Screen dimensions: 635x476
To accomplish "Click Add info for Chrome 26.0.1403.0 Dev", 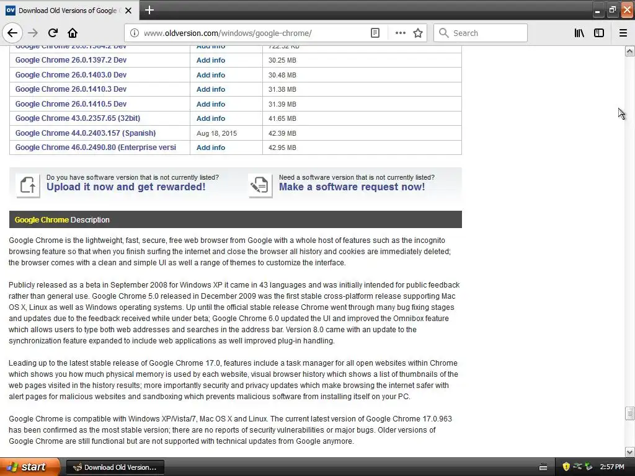I will click(x=211, y=75).
